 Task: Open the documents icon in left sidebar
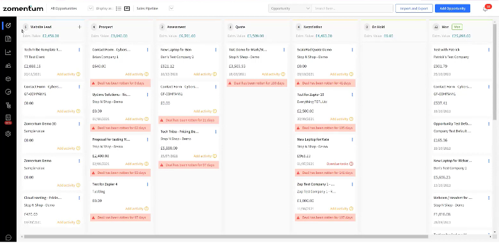pyautogui.click(x=8, y=39)
